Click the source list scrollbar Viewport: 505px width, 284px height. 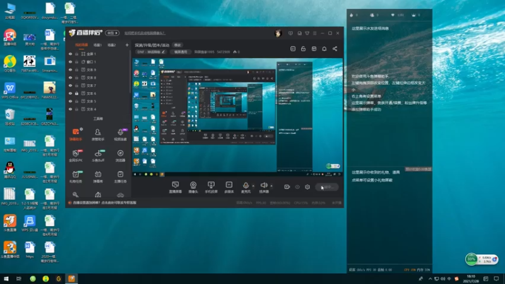pyautogui.click(x=131, y=73)
